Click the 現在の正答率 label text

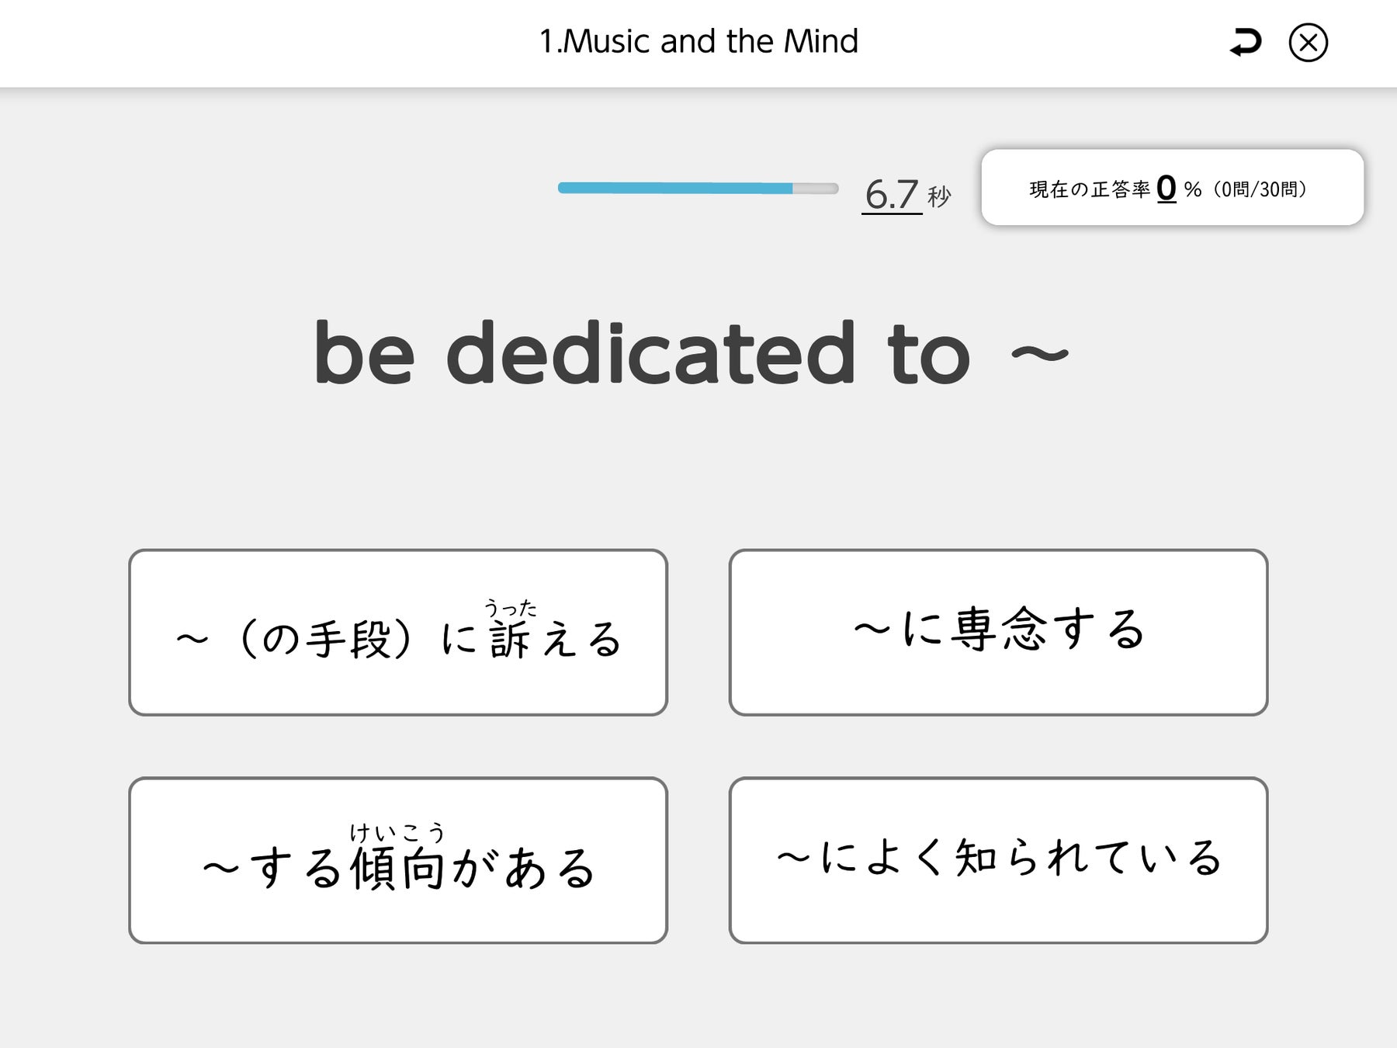click(1089, 189)
